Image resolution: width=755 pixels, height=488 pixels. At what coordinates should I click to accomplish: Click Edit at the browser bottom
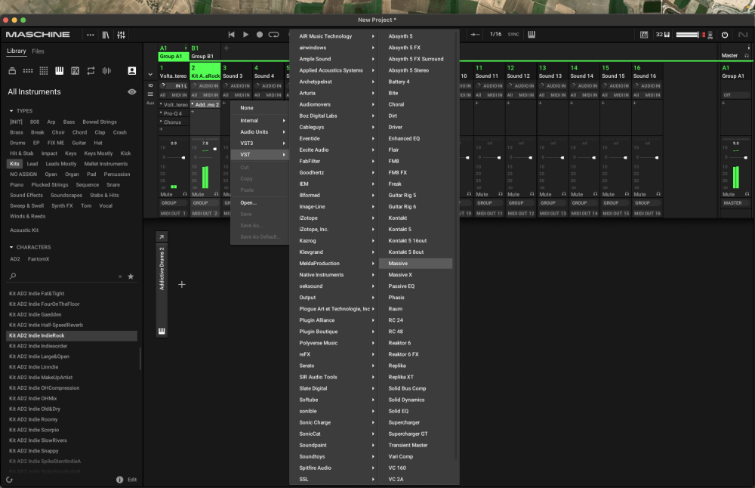point(132,480)
